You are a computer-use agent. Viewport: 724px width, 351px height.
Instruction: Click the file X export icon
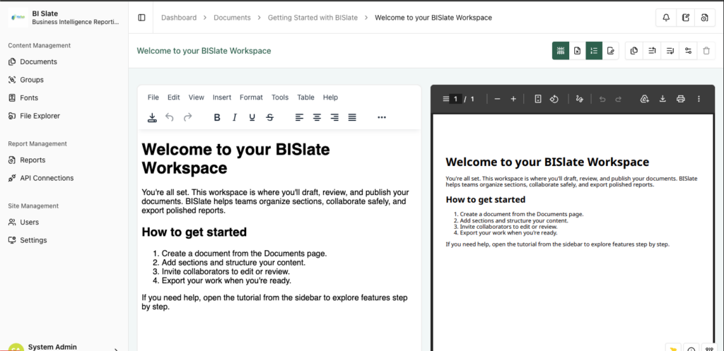577,51
